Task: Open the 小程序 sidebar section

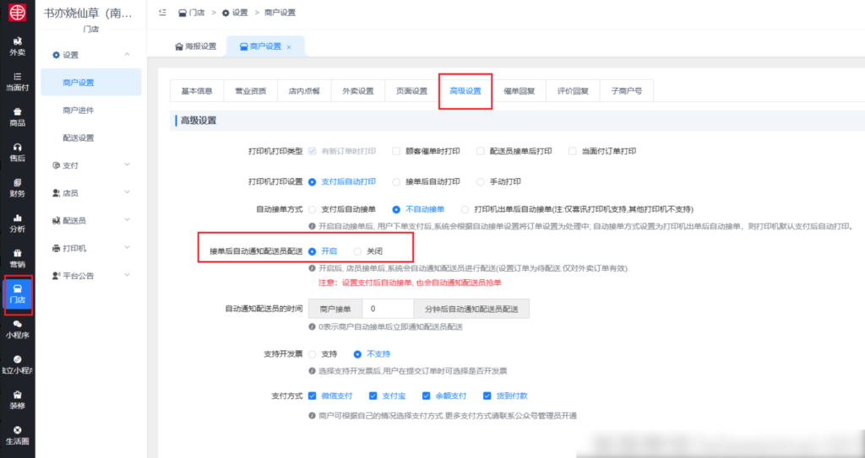Action: tap(17, 330)
